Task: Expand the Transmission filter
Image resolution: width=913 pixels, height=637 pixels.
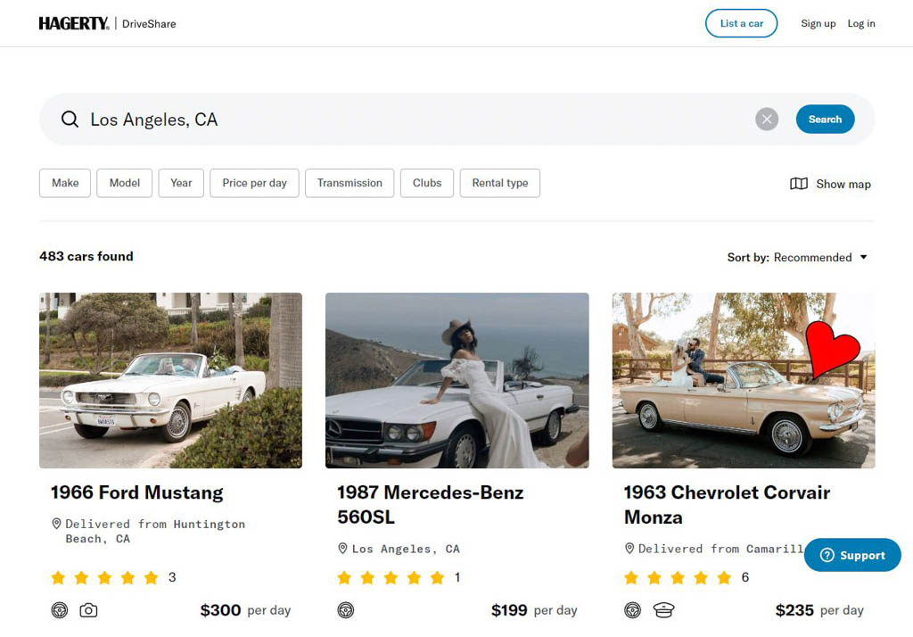Action: pyautogui.click(x=350, y=183)
